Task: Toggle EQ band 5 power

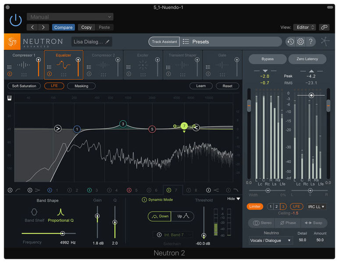Action: 129,190
